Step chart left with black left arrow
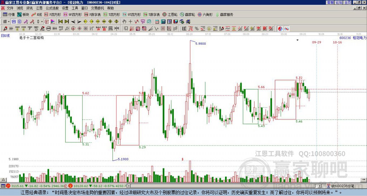Screen dimensions: 367x196 click(73, 21)
